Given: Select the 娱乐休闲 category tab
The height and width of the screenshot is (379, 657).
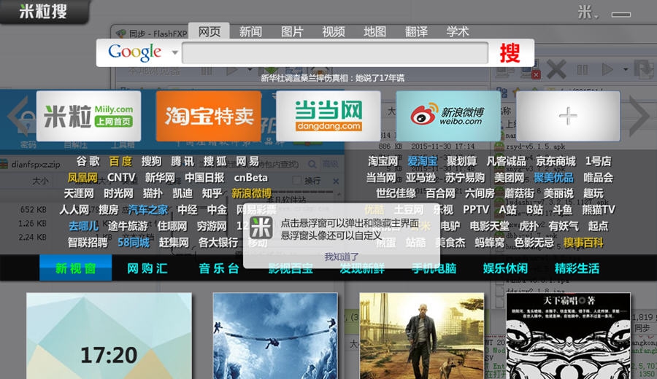Looking at the screenshot, I should pos(505,268).
